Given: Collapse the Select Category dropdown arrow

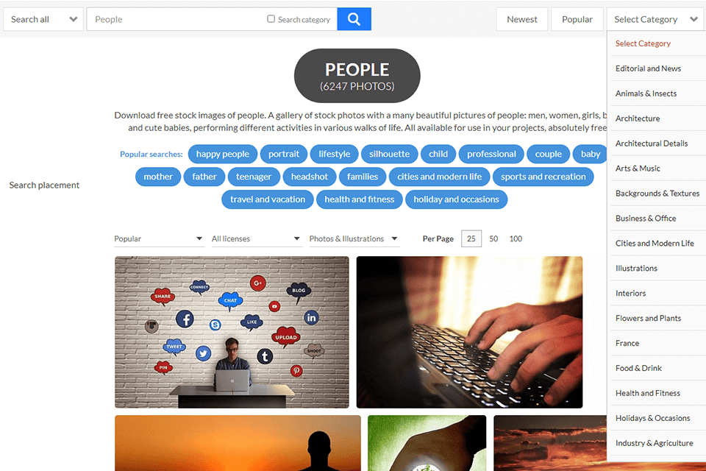Looking at the screenshot, I should (x=693, y=19).
